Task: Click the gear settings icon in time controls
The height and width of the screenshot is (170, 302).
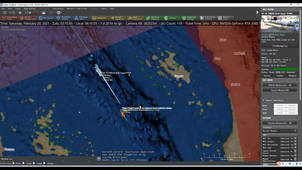Action: [59, 13]
